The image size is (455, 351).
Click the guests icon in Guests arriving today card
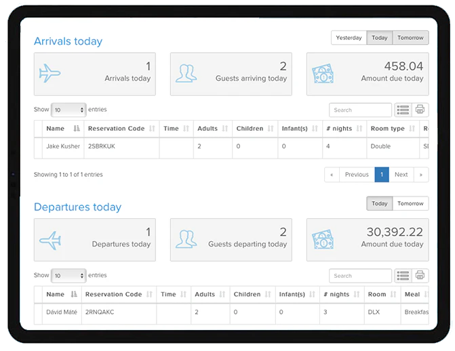[x=186, y=73]
